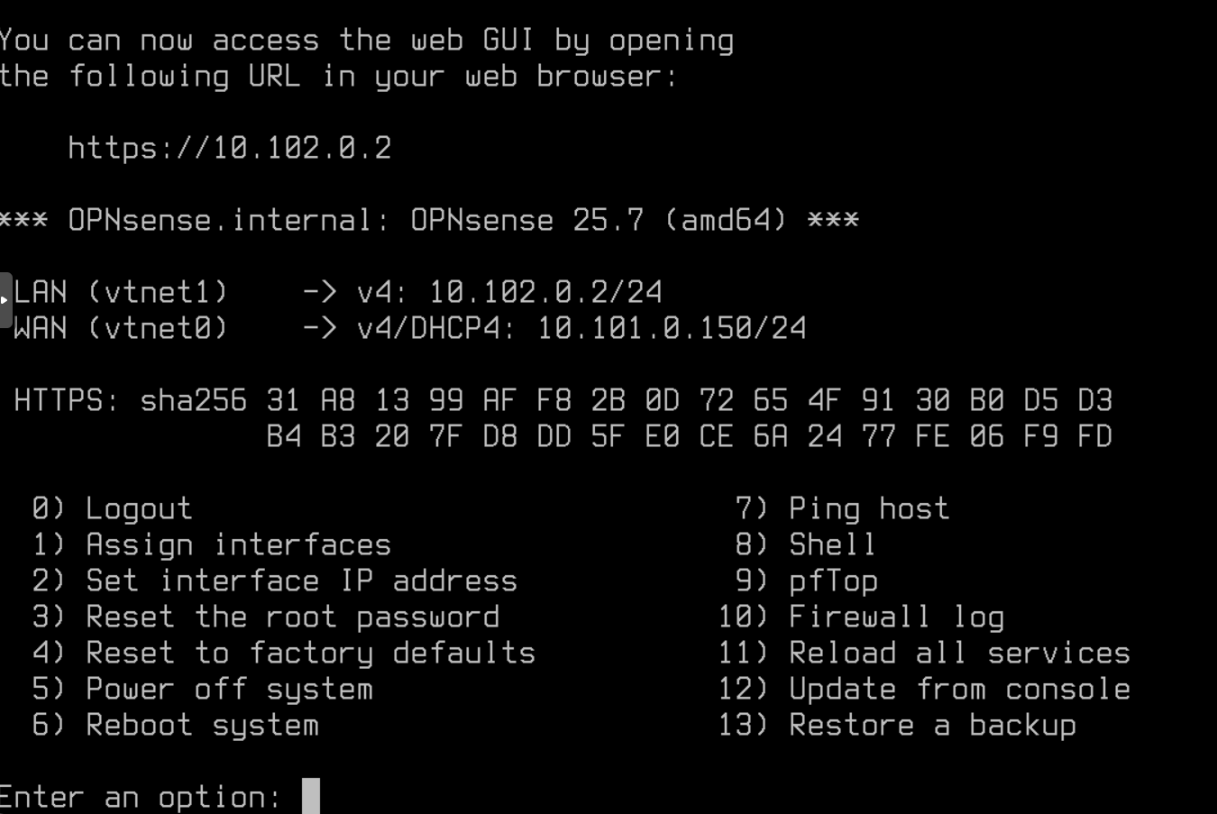Choose the Ping host menu entry
Screen dimensions: 1217x814
[x=867, y=509]
